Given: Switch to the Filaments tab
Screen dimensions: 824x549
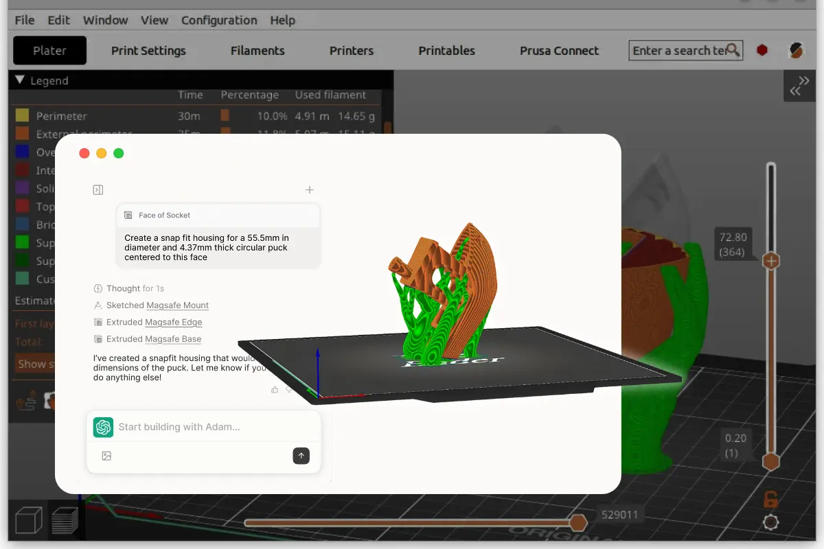Looking at the screenshot, I should [257, 51].
